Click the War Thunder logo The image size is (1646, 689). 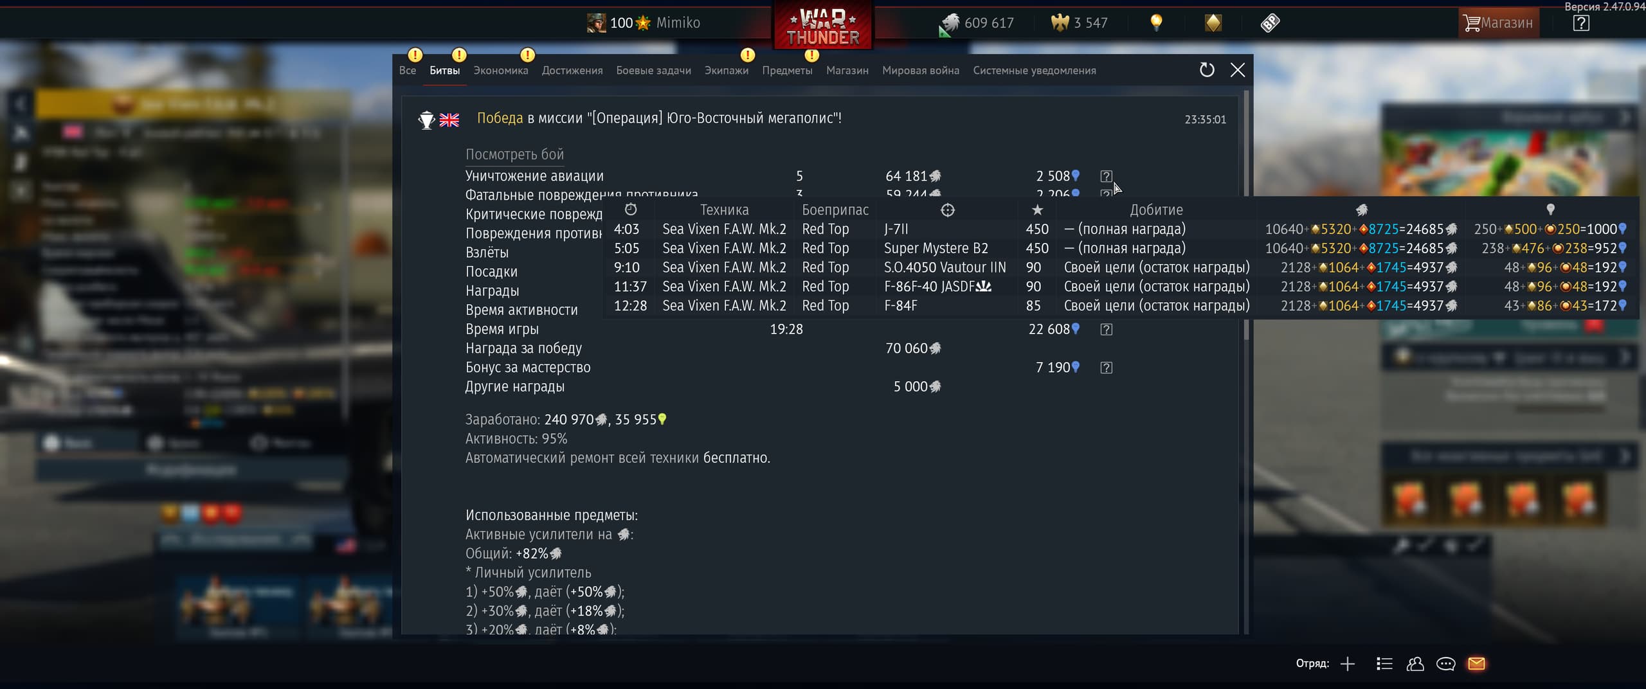tap(823, 26)
